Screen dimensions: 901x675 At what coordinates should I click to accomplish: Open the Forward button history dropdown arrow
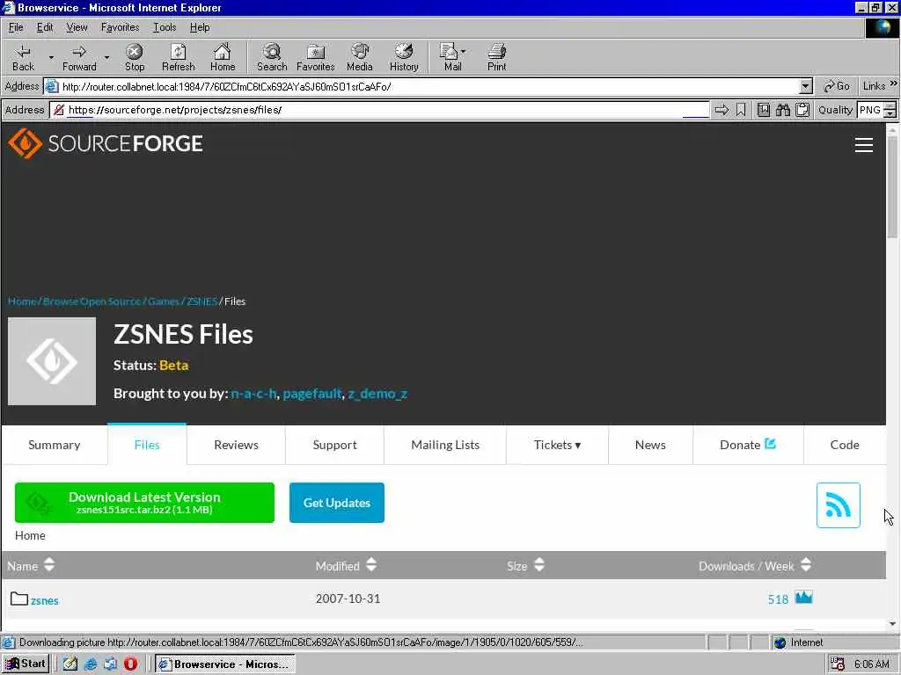coord(106,57)
